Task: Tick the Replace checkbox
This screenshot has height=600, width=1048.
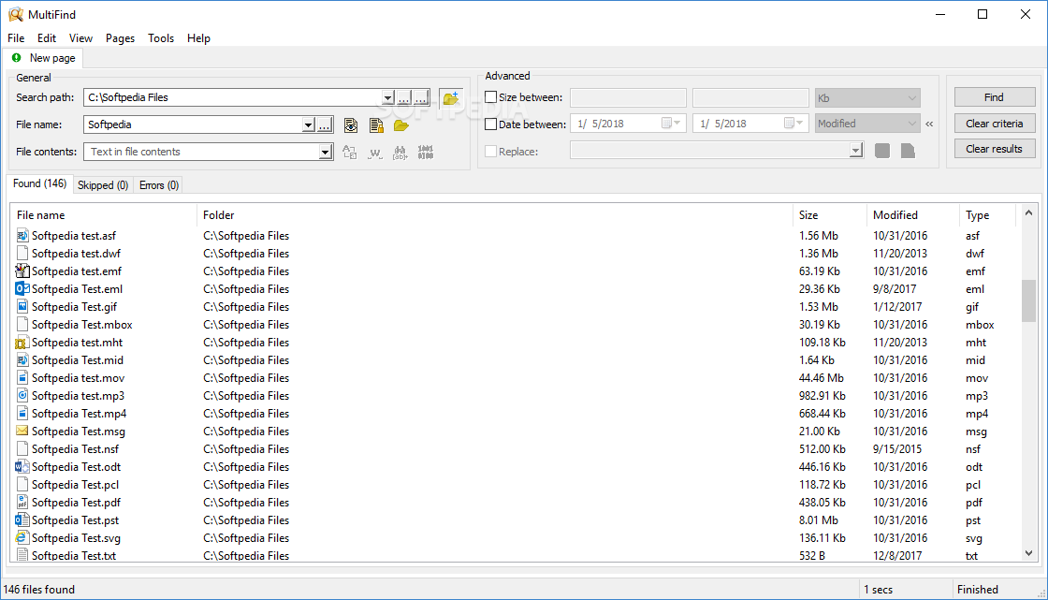Action: [x=490, y=152]
